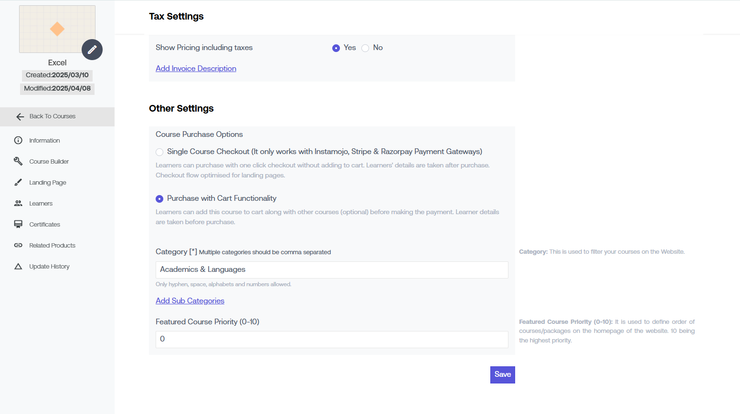This screenshot has height=414, width=740.
Task: Select Purchase with Cart Functionality option
Action: click(159, 199)
